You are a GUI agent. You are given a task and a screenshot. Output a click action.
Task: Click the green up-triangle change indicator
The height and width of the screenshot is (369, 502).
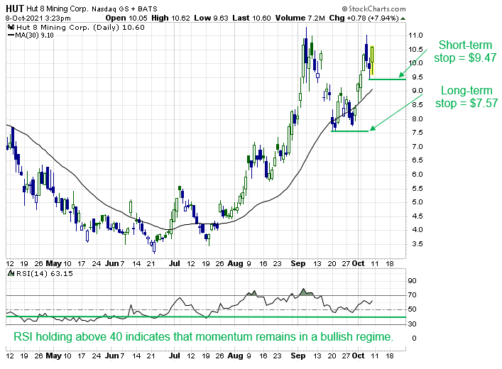click(403, 18)
